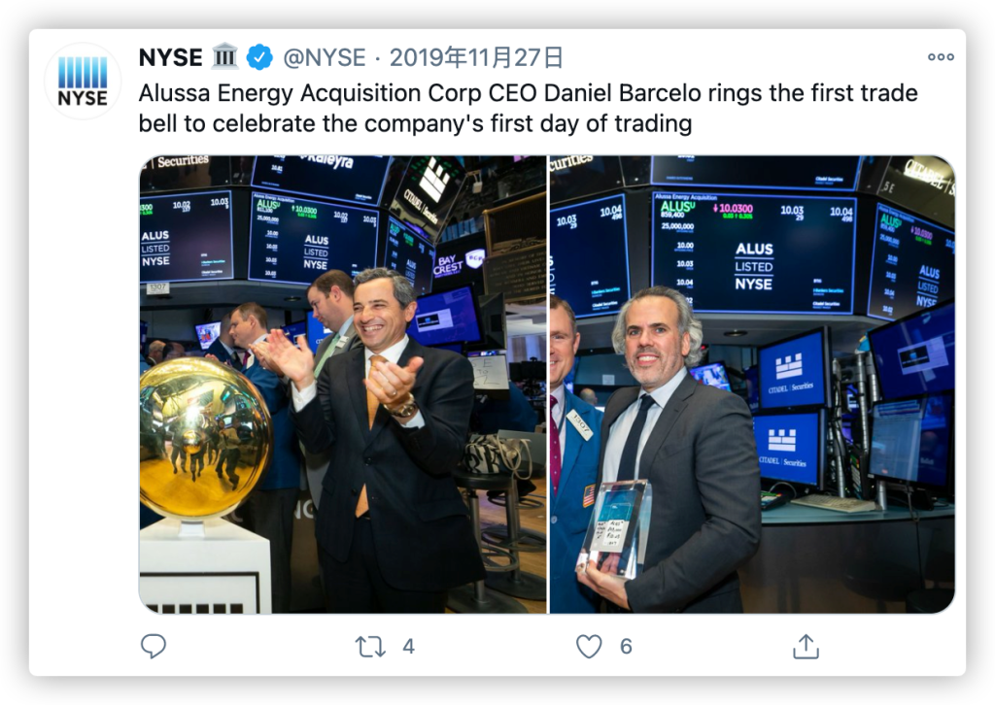The width and height of the screenshot is (995, 705).
Task: Open the NYSE profile avatar
Action: click(x=83, y=82)
